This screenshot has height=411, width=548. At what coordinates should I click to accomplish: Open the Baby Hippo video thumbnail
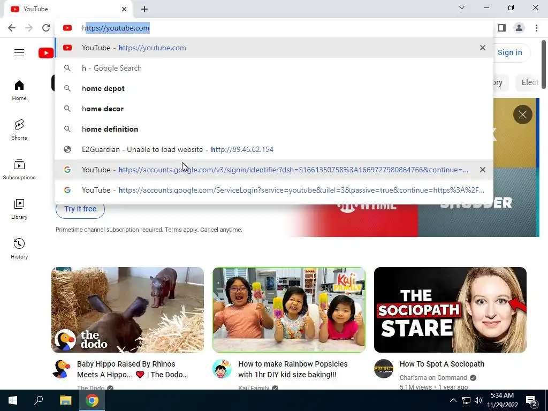[127, 310]
